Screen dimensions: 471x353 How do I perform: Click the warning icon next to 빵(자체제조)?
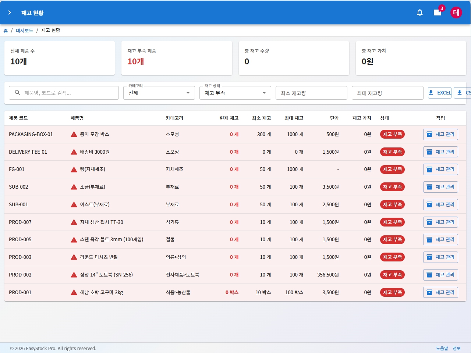(74, 170)
